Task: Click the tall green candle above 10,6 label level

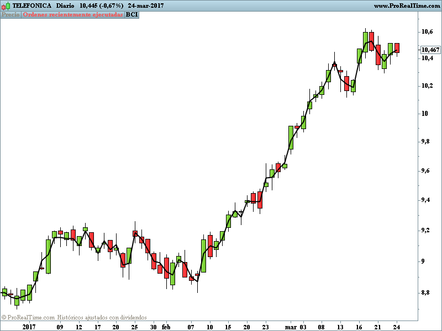Action: [365, 42]
